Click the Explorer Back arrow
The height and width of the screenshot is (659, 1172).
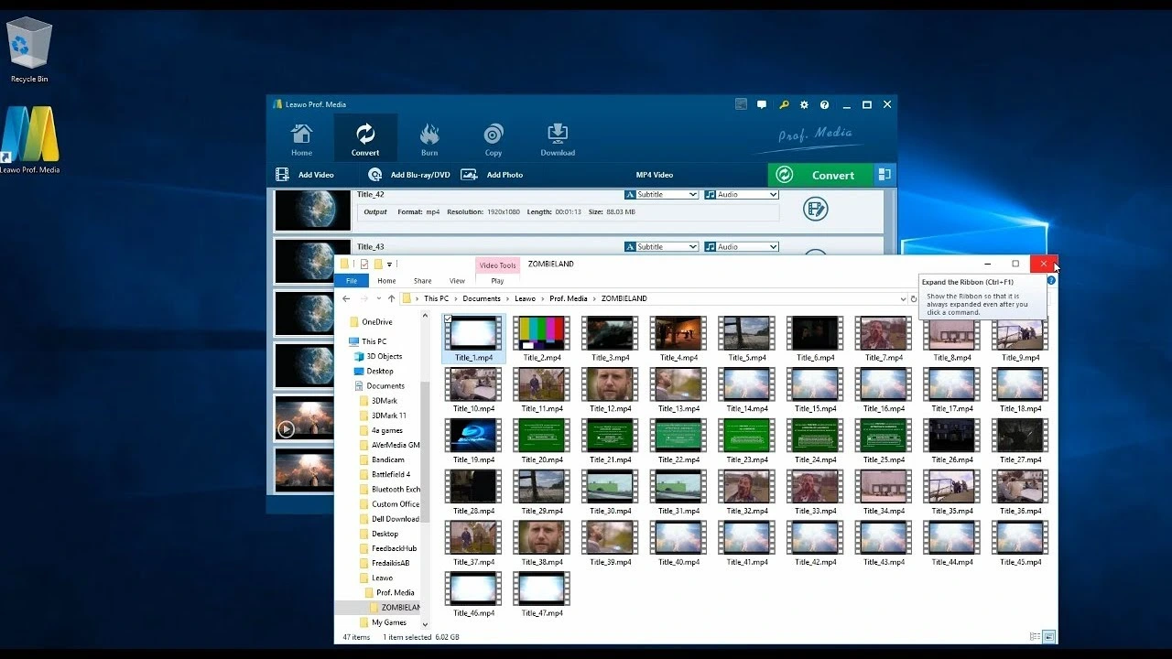(346, 298)
